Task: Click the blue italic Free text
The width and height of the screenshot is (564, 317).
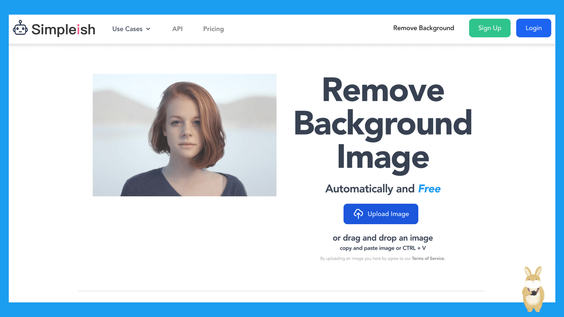Action: 429,189
